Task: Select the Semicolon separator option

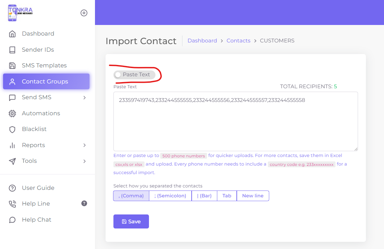Action: click(170, 196)
